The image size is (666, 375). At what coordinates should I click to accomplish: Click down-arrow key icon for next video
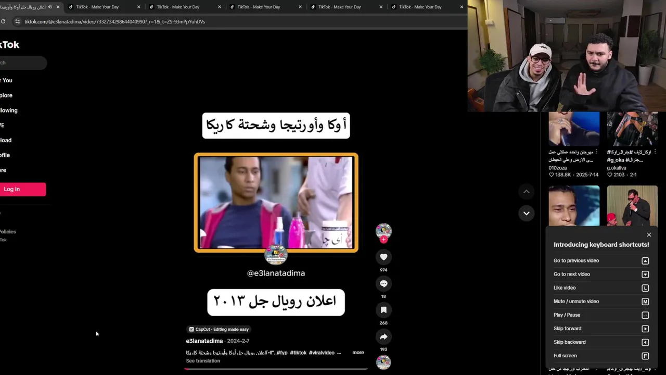[645, 274]
